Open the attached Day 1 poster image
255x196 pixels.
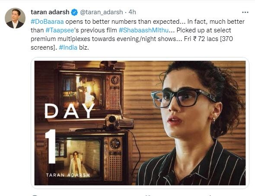point(140,123)
